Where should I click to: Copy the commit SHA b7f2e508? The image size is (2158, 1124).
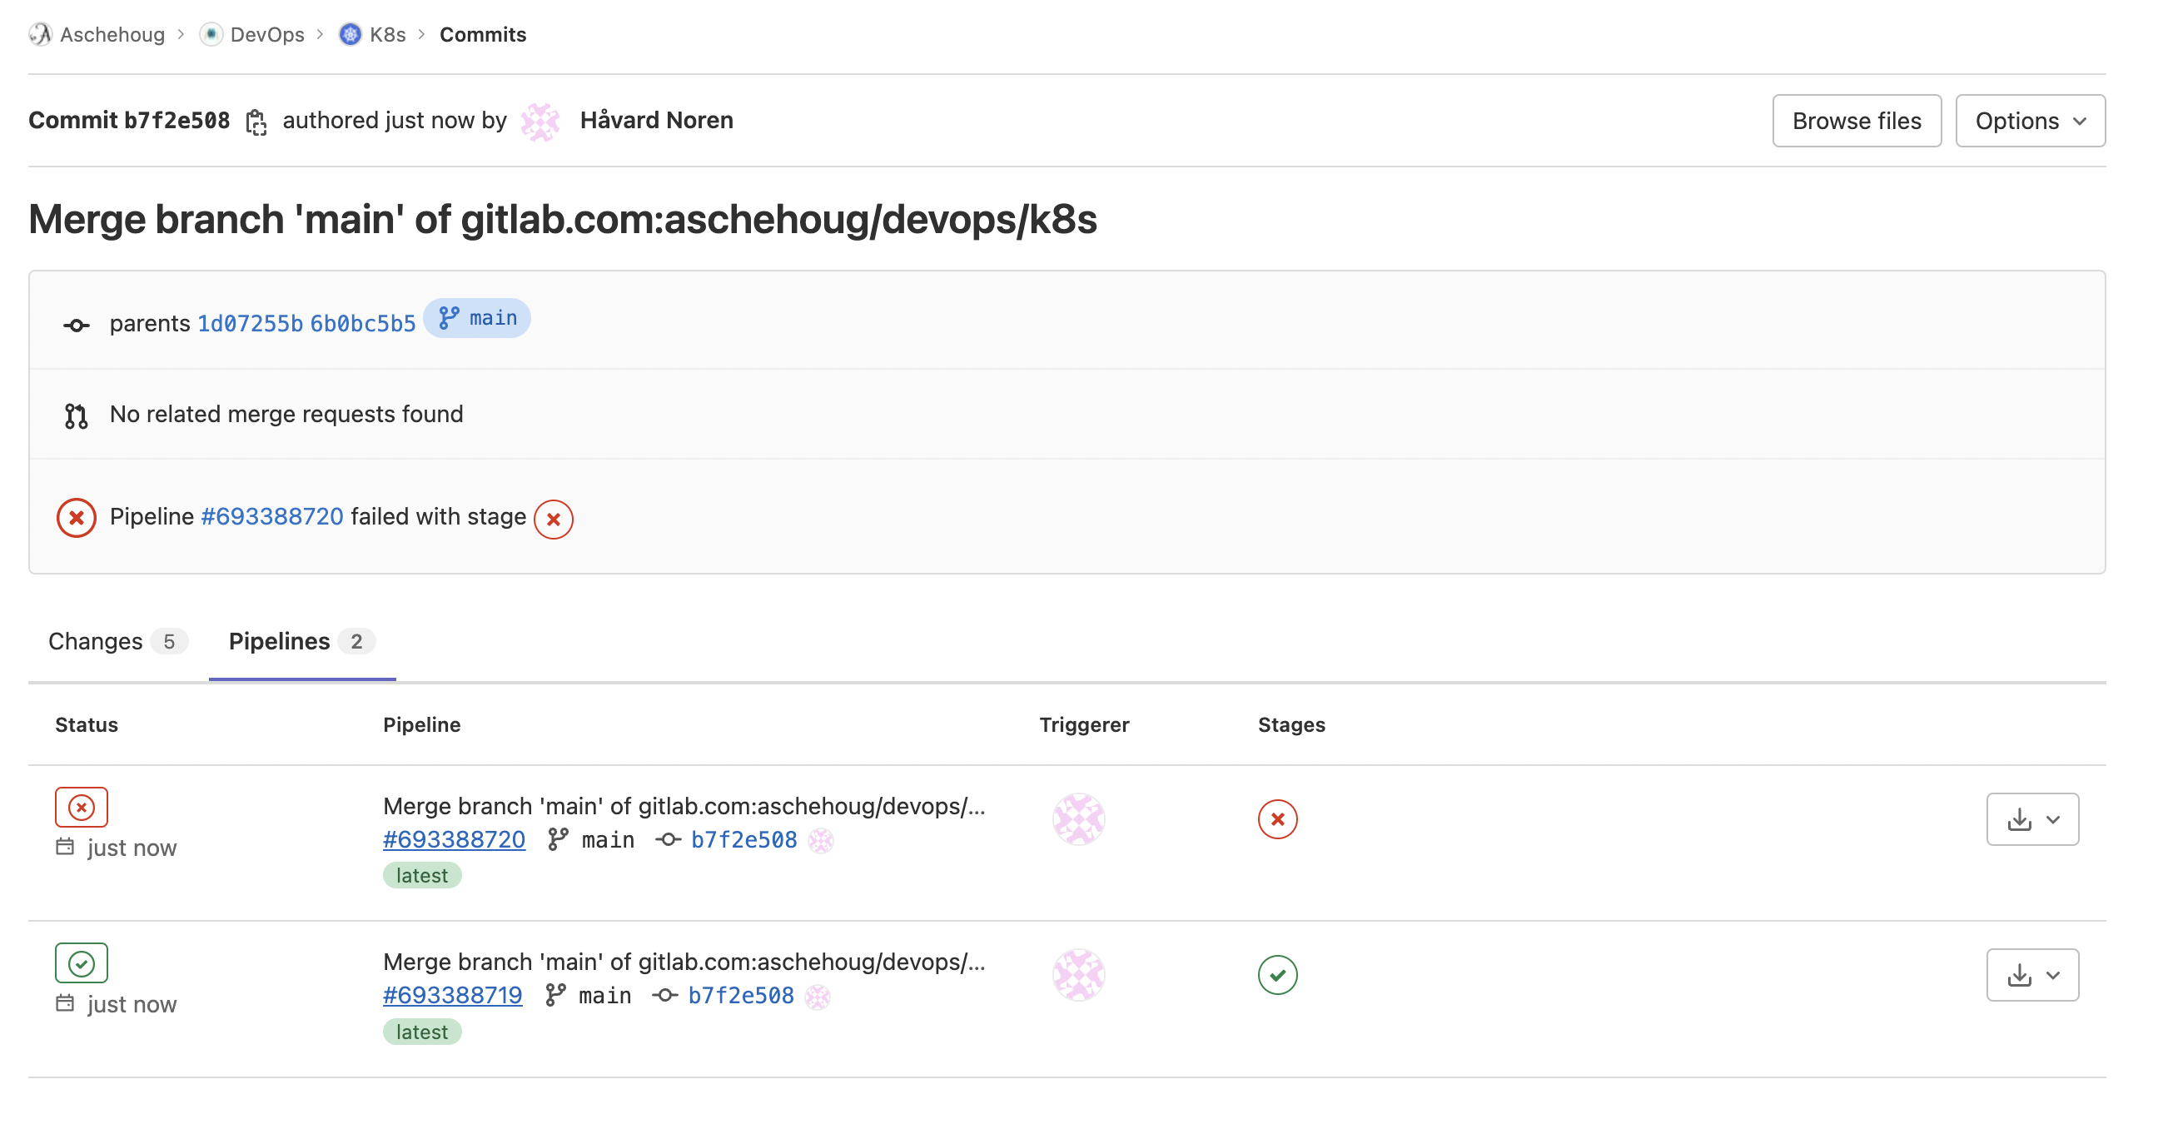pyautogui.click(x=256, y=122)
